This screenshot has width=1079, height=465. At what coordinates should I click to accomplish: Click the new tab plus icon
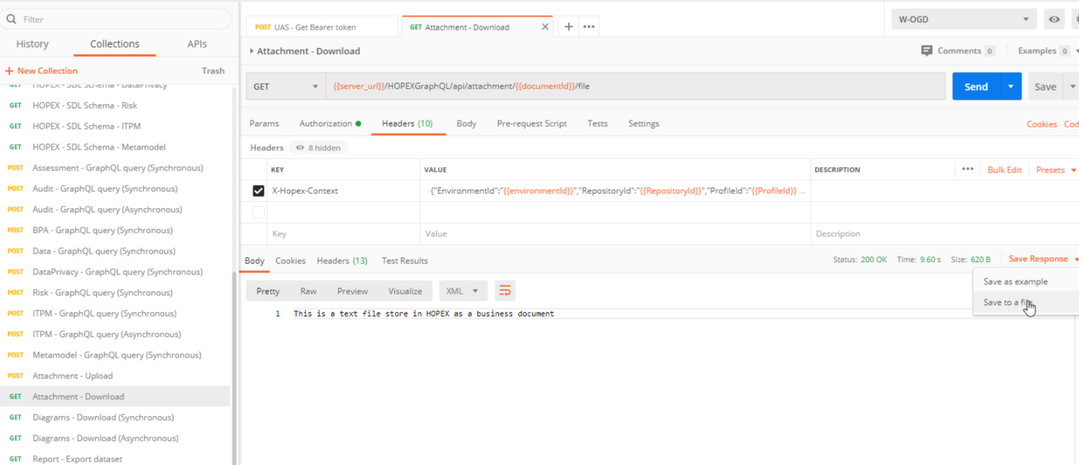click(568, 27)
